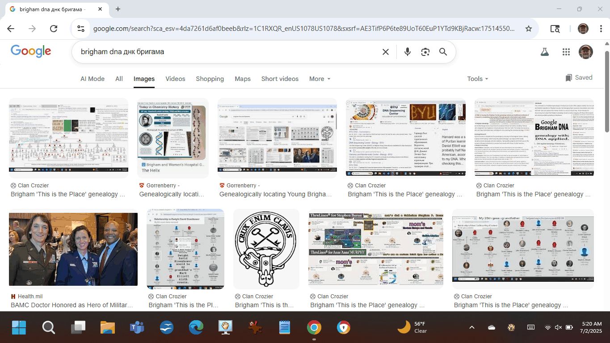Viewport: 610px width, 343px height.
Task: Switch to the AI Mode tab
Action: [93, 79]
